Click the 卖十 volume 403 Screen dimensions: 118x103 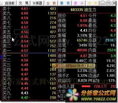click(53, 9)
